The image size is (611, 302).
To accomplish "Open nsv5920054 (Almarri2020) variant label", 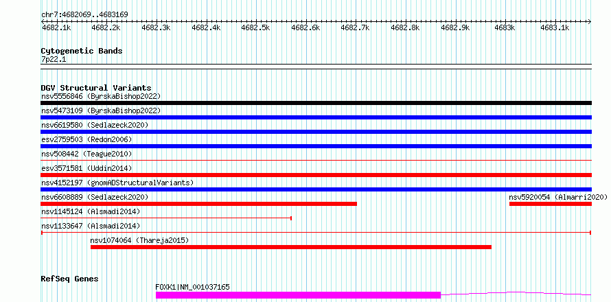I will click(558, 197).
